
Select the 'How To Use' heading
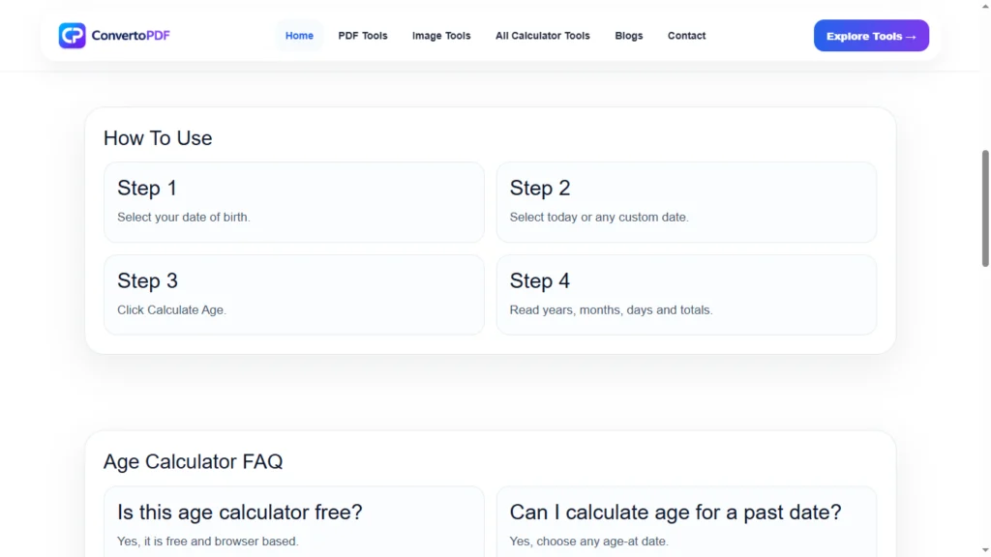(158, 138)
